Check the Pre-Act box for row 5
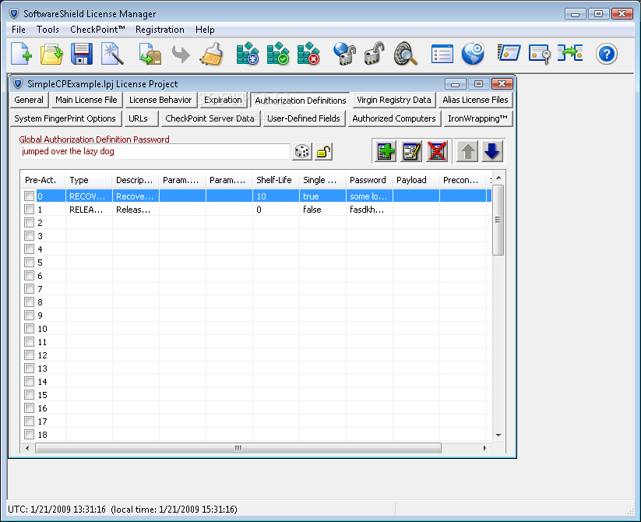This screenshot has width=641, height=522. pos(29,263)
